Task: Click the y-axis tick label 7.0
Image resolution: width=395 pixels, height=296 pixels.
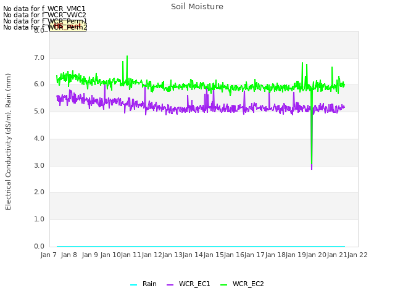Action: pyautogui.click(x=39, y=57)
